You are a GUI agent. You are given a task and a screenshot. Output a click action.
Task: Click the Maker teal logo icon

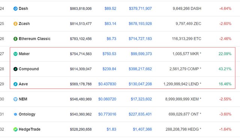15,54
